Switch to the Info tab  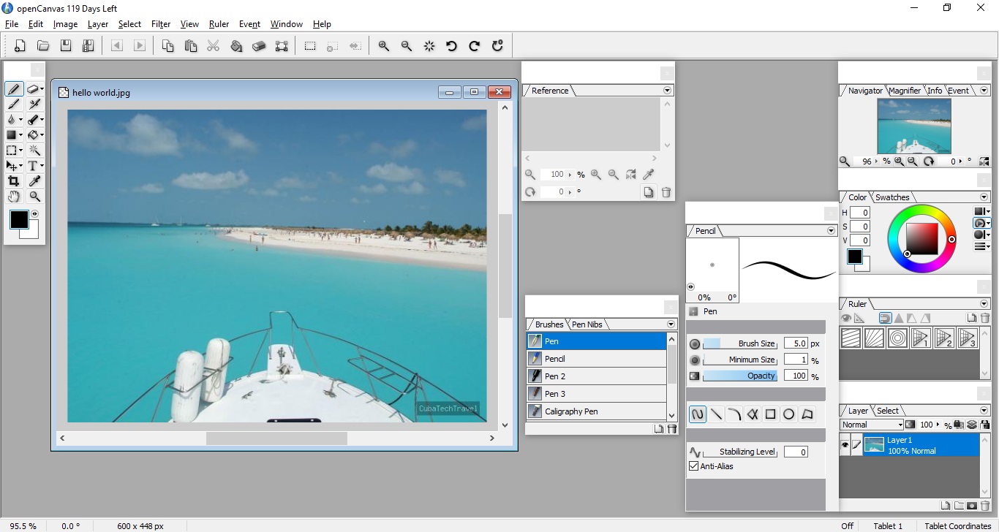[935, 91]
